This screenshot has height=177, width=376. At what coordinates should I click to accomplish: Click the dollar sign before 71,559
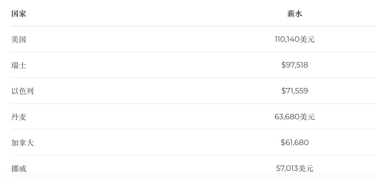click(284, 91)
